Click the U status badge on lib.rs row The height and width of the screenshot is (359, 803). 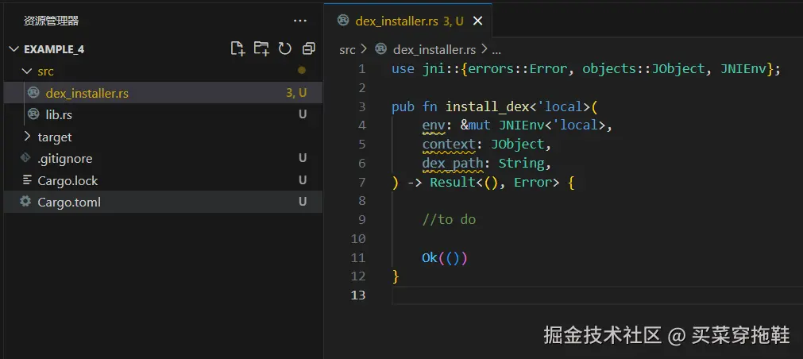click(x=303, y=114)
